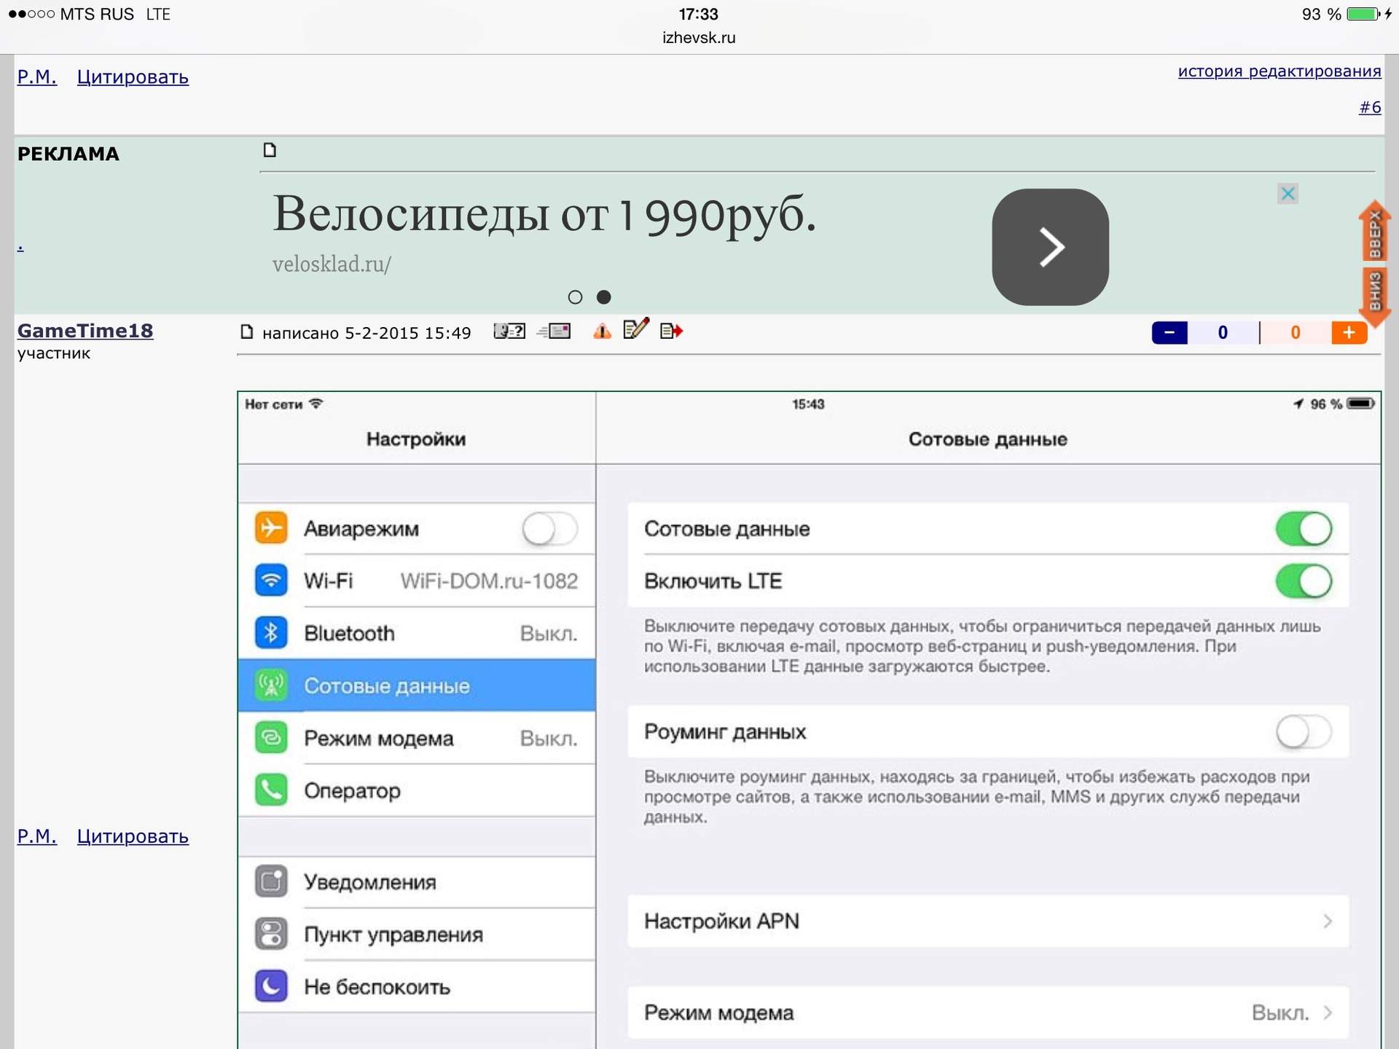The width and height of the screenshot is (1399, 1049).
Task: Click the ВНИЗ scroll-down arrow
Action: (1375, 294)
